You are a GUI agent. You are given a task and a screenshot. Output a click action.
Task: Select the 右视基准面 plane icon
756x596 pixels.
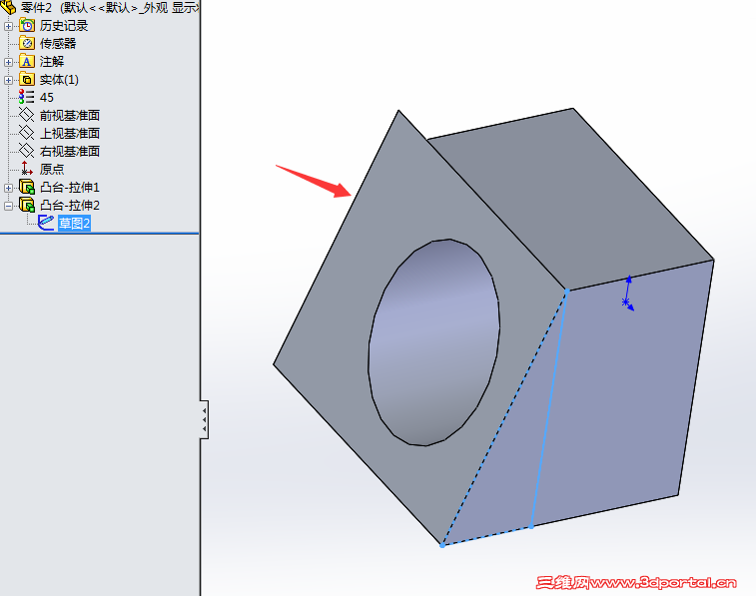coord(27,151)
